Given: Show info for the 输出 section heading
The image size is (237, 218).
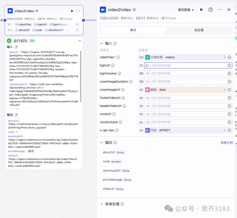Looking at the screenshot, I should point(115,142).
